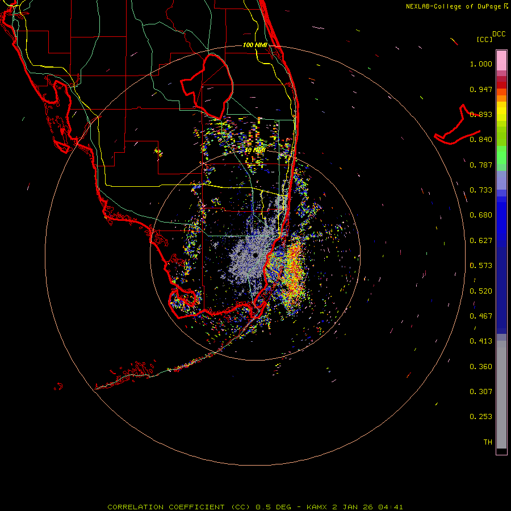Click the 0.467 scale value
The image size is (511, 511).
pyautogui.click(x=481, y=316)
